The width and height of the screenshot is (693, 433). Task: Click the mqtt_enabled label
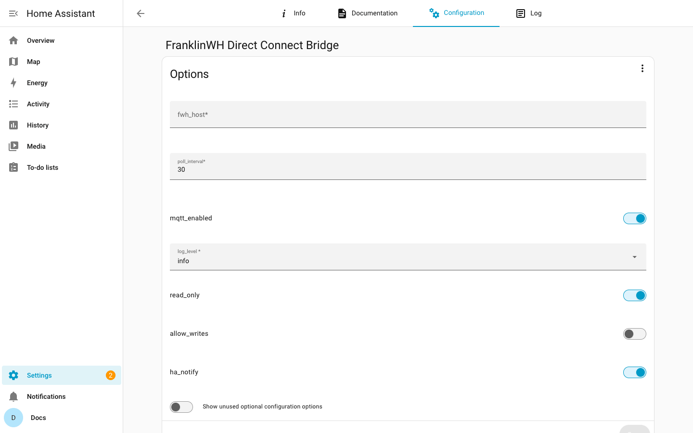coord(191,218)
